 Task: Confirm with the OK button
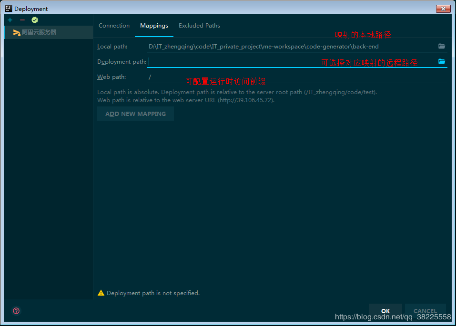pyautogui.click(x=385, y=311)
